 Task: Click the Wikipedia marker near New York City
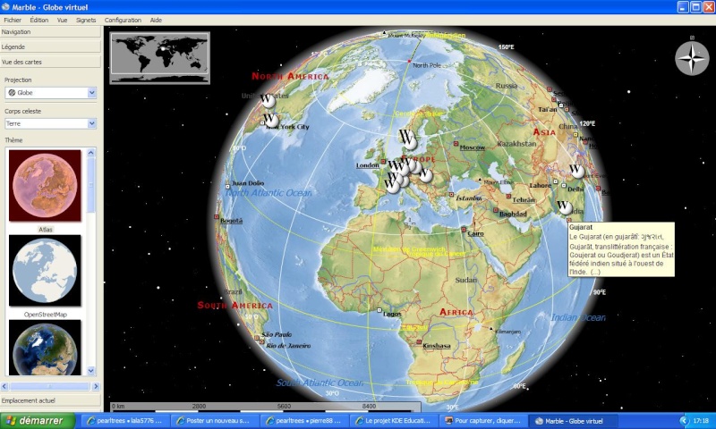click(x=270, y=120)
